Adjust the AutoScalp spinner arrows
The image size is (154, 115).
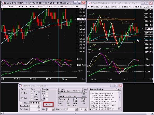39,106
